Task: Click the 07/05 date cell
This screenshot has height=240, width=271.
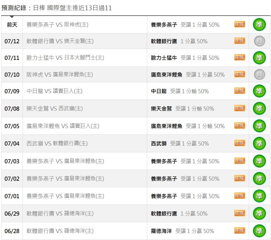Action: pyautogui.click(x=12, y=126)
